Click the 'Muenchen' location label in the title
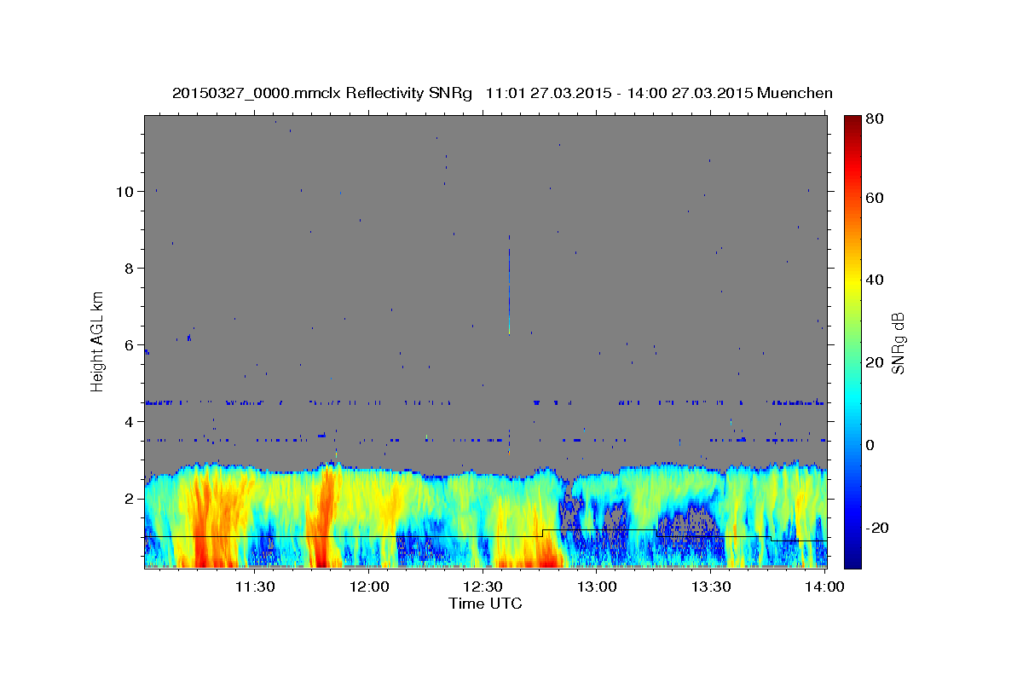The width and height of the screenshot is (1023, 682). coord(795,93)
